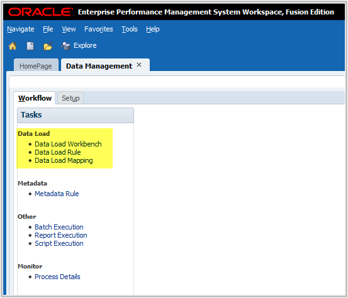The height and width of the screenshot is (298, 348).
Task: Switch to the HomePage tab
Action: pyautogui.click(x=36, y=65)
